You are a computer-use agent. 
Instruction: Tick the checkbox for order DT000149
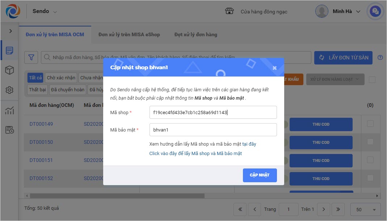[x=370, y=124]
